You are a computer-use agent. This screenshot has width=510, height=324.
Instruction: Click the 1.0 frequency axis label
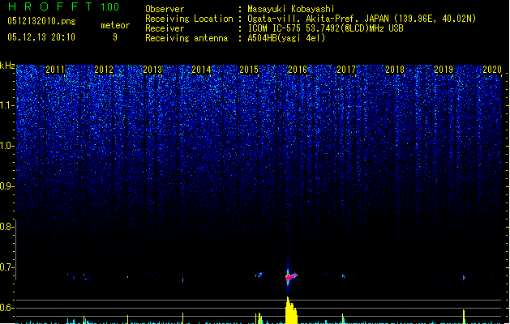coord(6,146)
